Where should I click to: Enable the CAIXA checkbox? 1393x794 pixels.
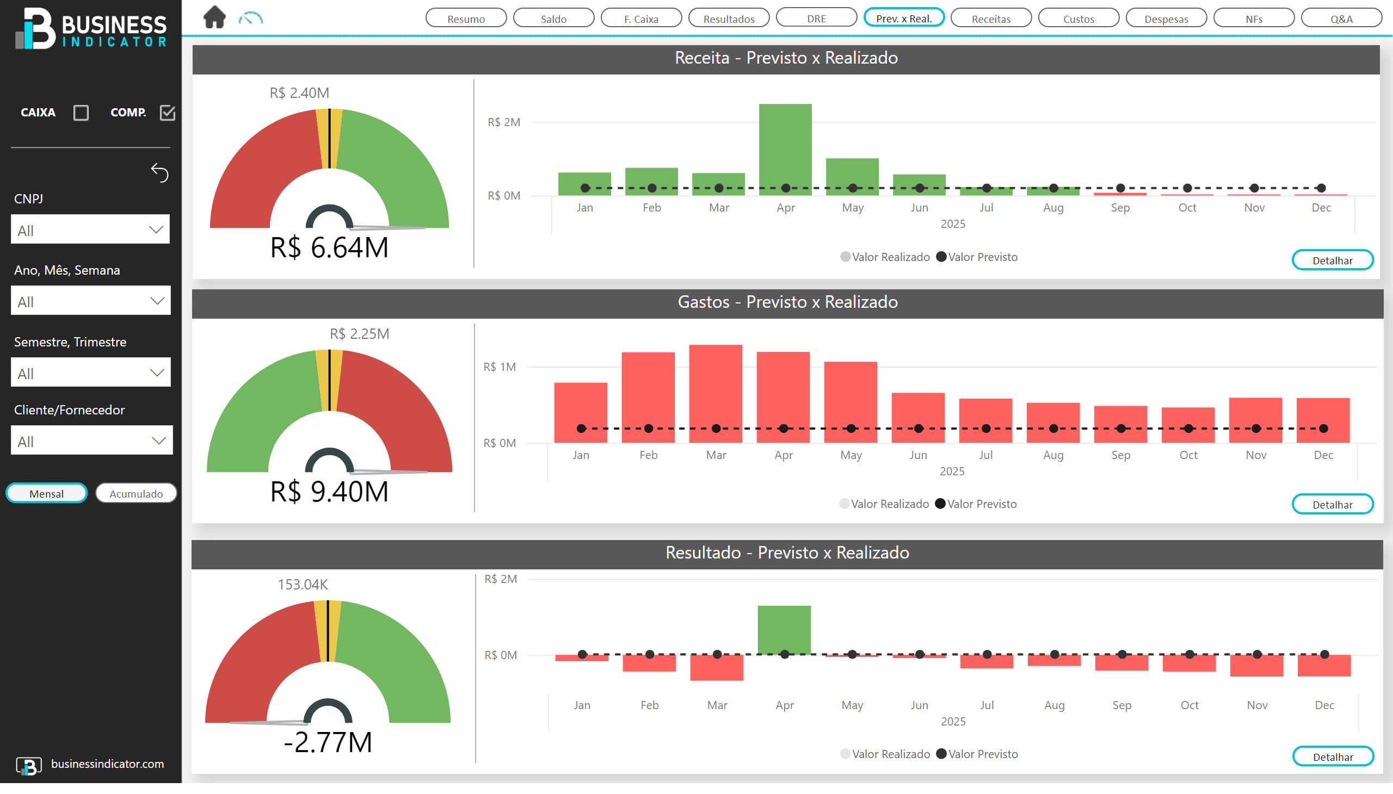tap(81, 113)
